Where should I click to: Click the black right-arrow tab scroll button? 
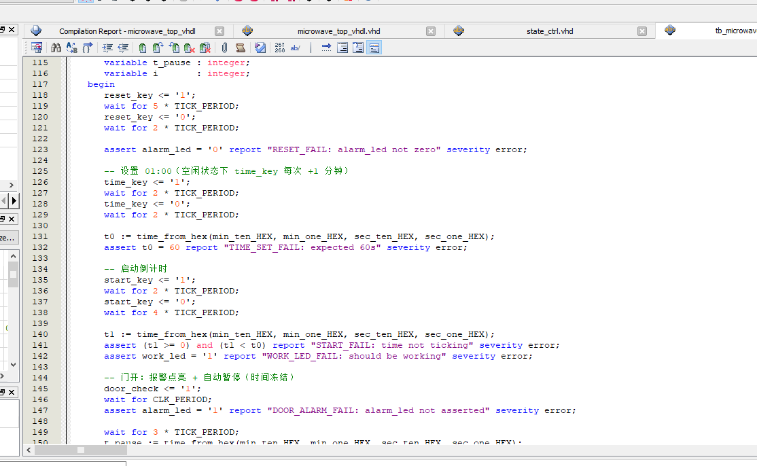(x=14, y=200)
